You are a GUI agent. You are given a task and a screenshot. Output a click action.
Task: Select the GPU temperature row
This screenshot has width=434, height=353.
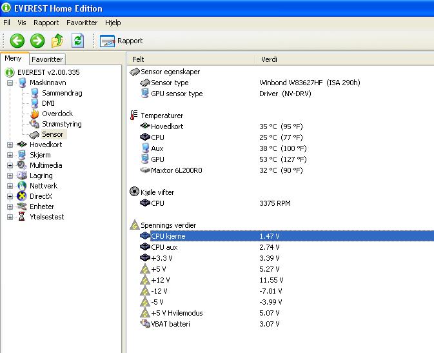coord(281,159)
